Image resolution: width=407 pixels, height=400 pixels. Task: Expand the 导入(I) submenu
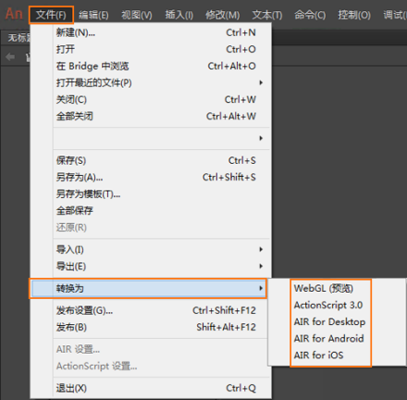159,249
